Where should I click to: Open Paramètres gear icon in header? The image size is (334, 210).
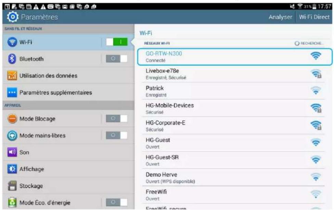tap(13, 17)
